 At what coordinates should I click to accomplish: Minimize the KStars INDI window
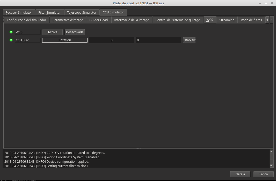click(260, 3)
